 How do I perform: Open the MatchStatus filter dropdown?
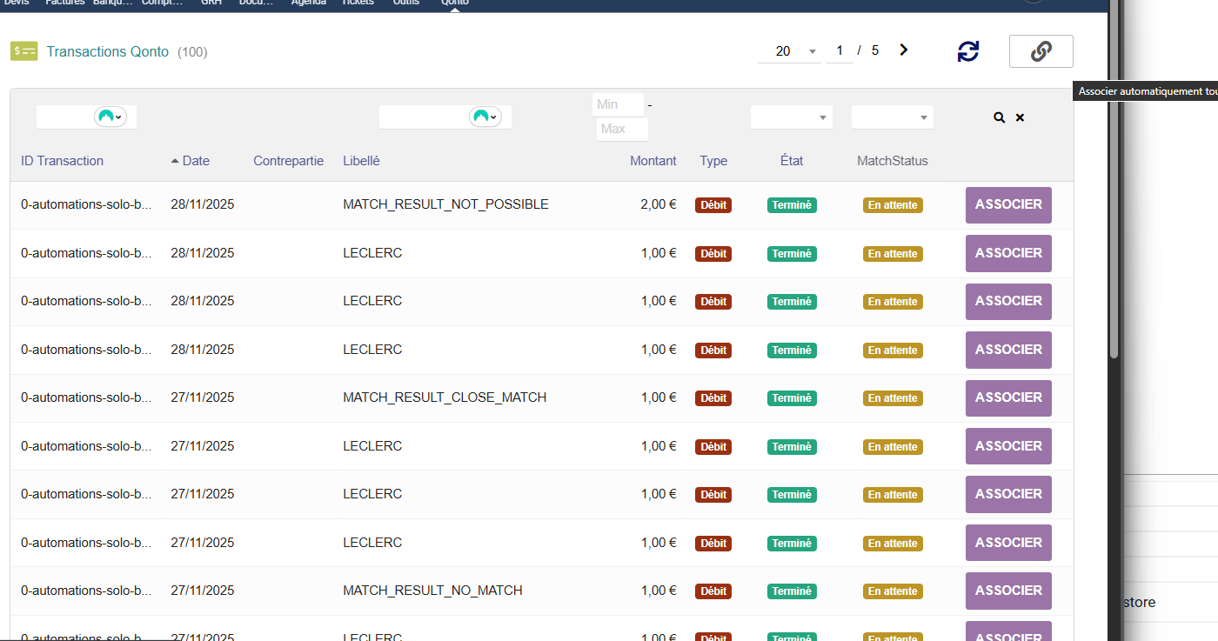(892, 117)
